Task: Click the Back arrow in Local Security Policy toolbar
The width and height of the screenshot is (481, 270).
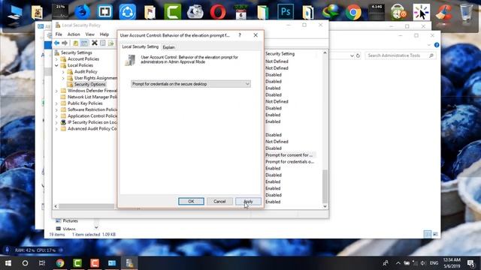Action: (x=56, y=43)
